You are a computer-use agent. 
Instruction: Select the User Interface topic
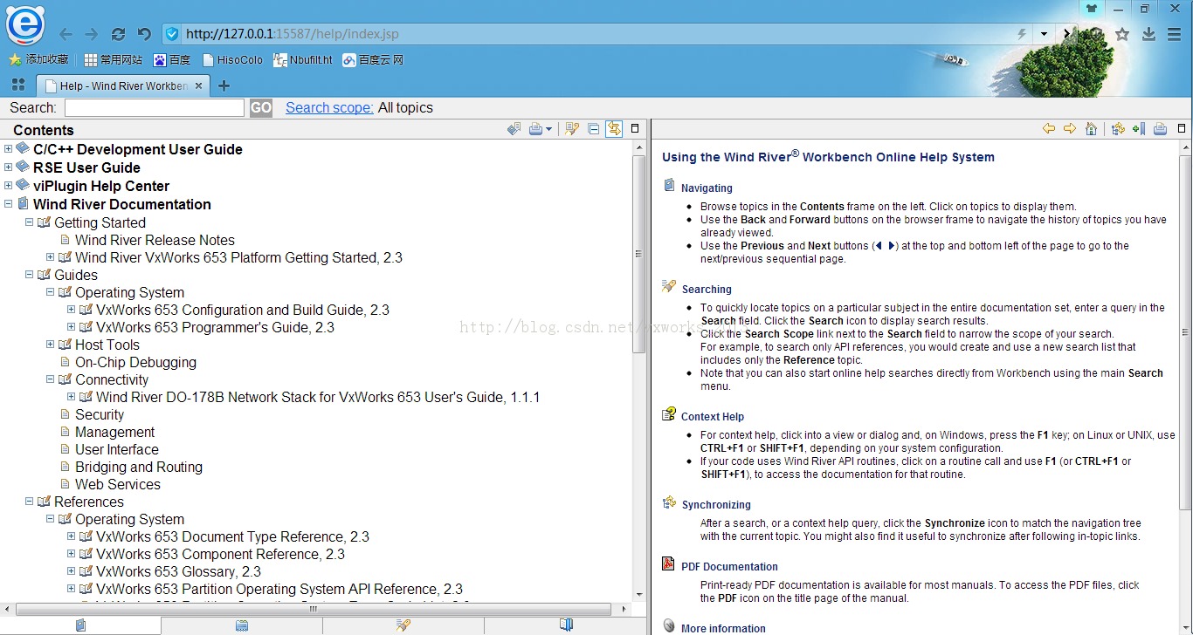117,449
